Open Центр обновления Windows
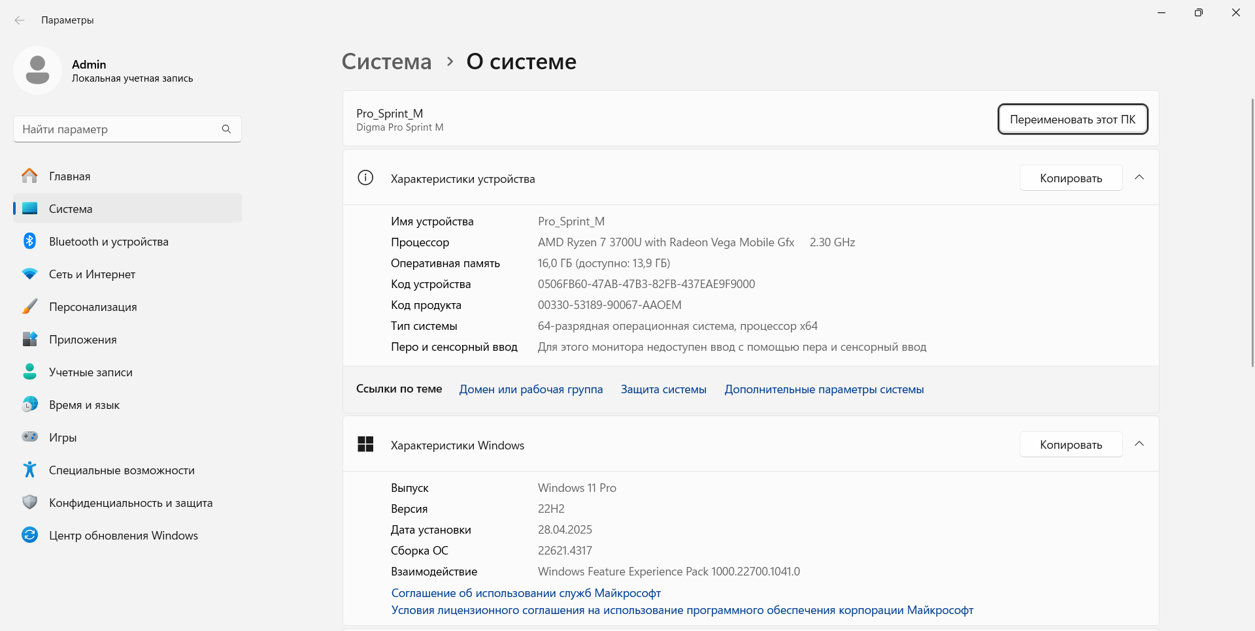 pos(127,535)
